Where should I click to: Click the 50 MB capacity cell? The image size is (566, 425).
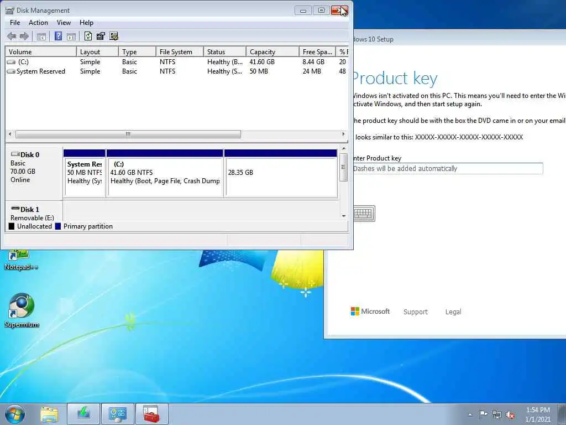[259, 71]
